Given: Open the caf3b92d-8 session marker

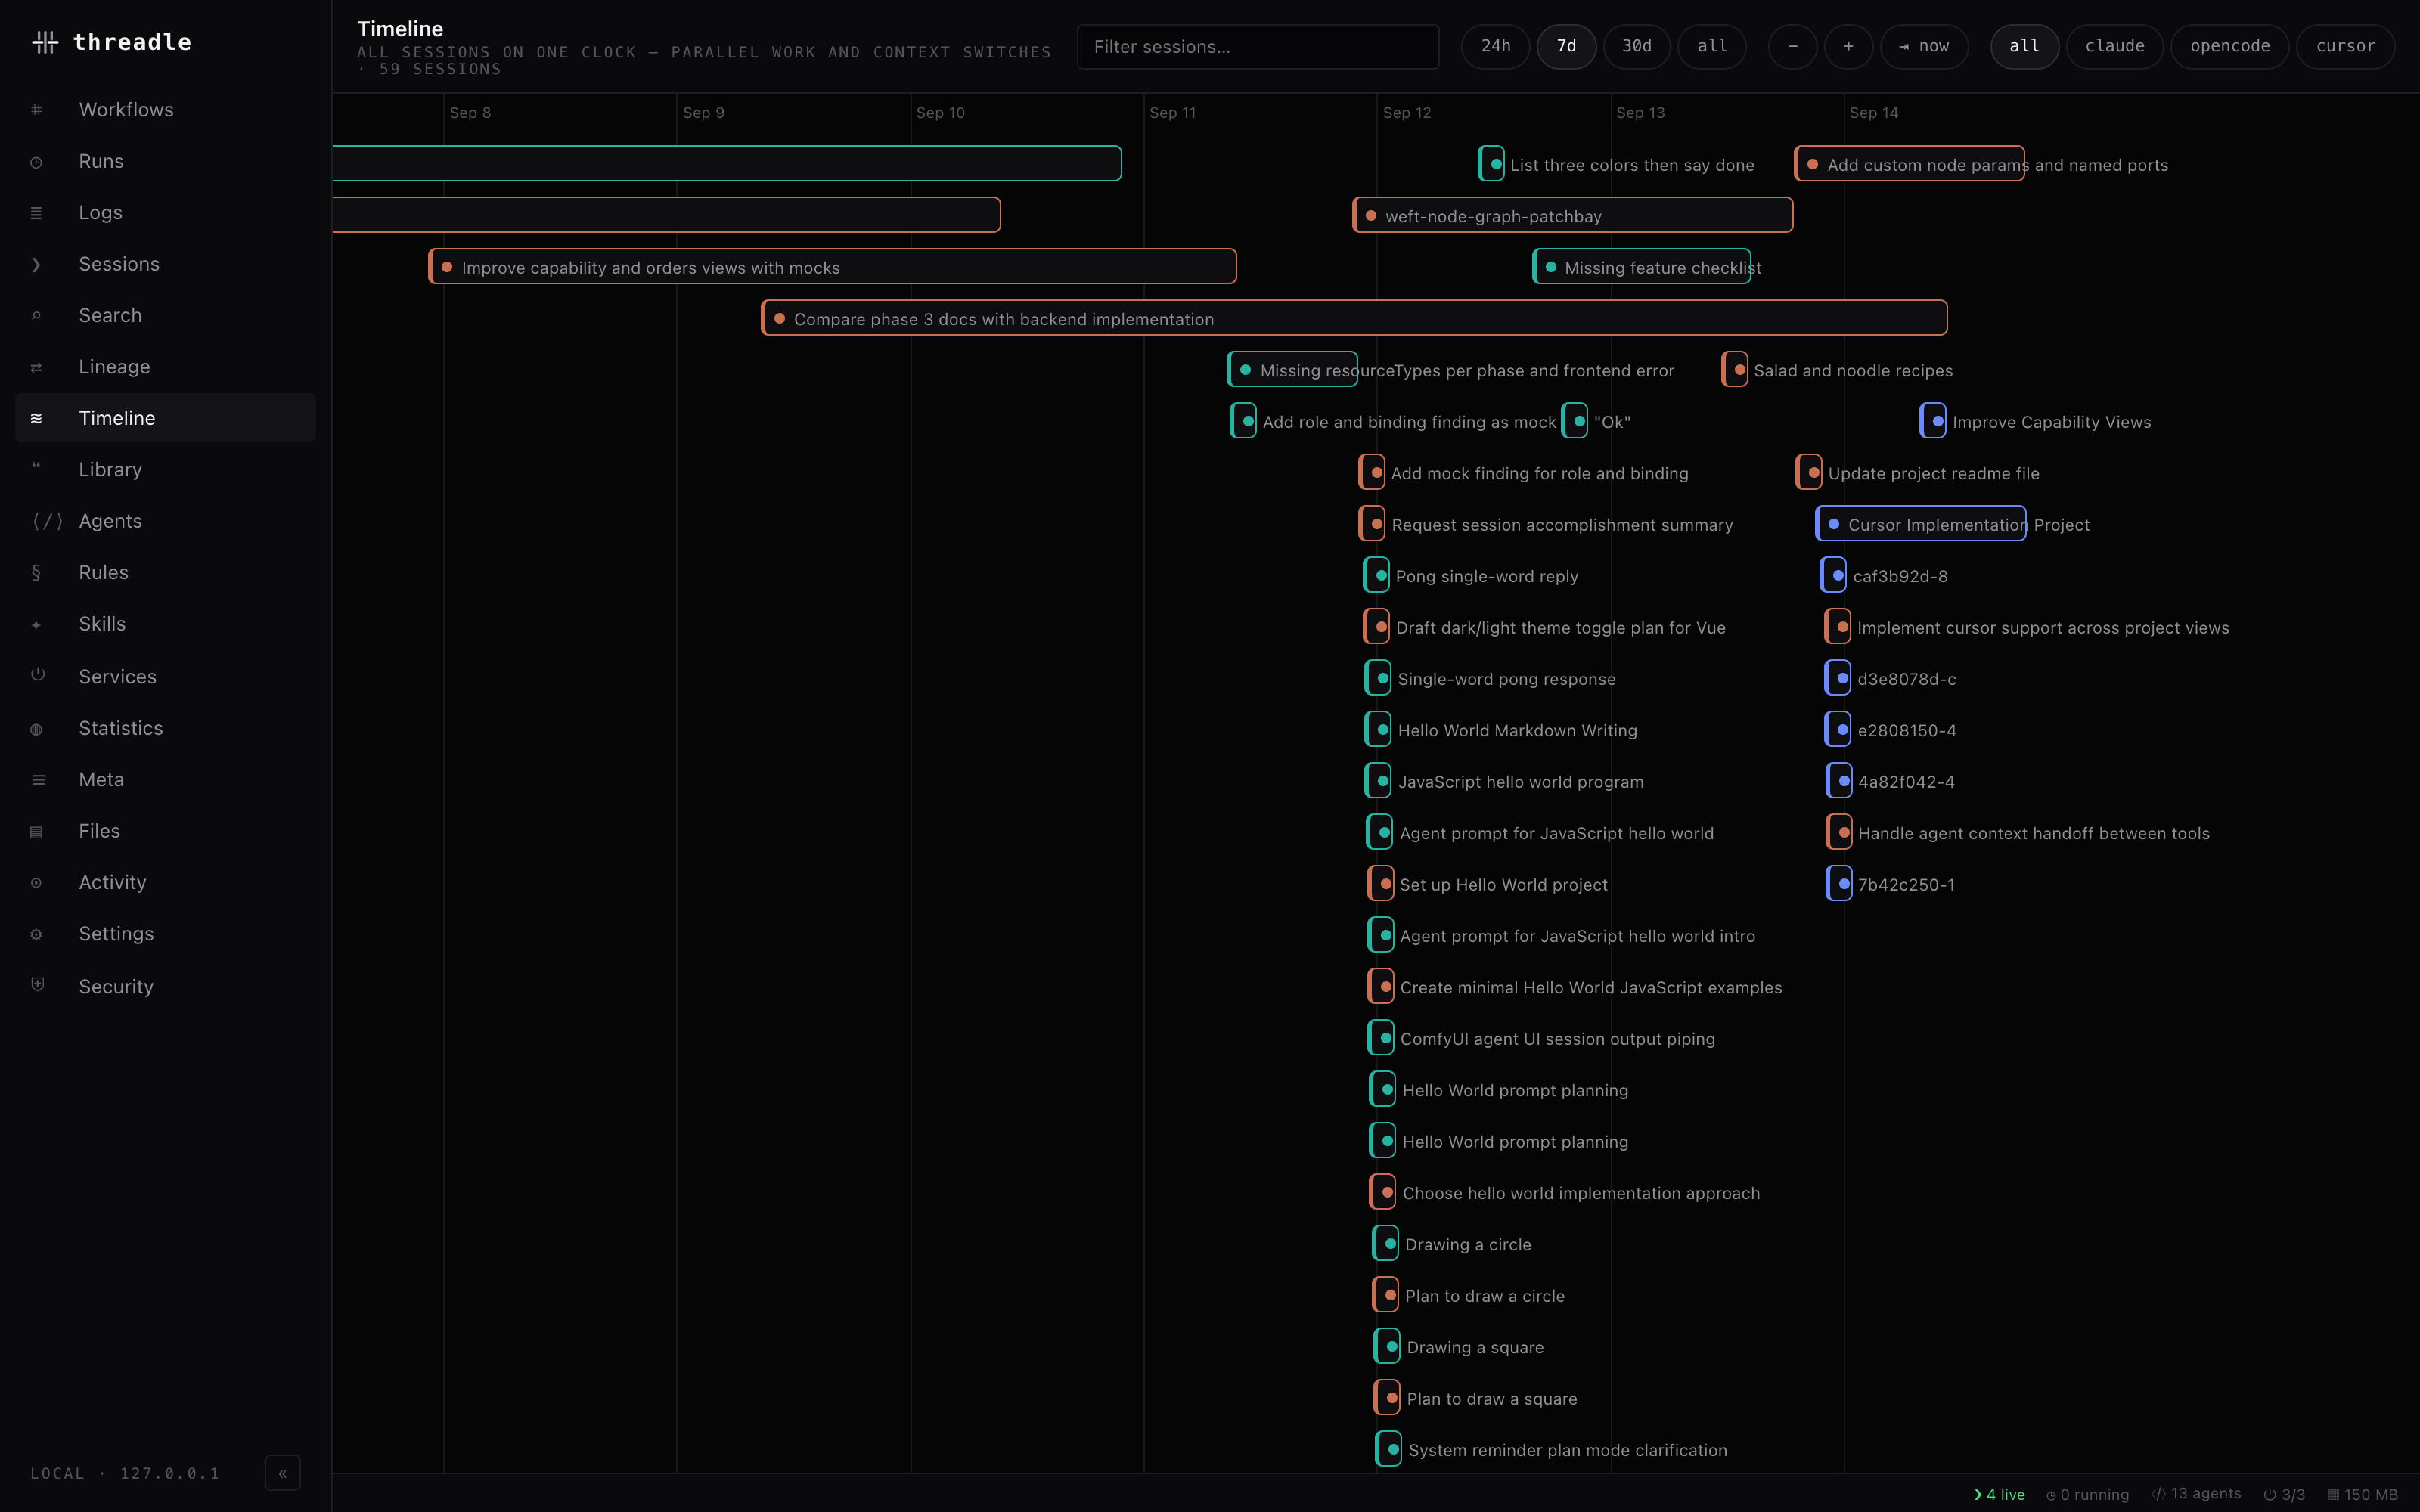Looking at the screenshot, I should [x=1834, y=575].
